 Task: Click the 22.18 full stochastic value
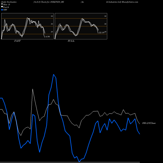point(101,33)
